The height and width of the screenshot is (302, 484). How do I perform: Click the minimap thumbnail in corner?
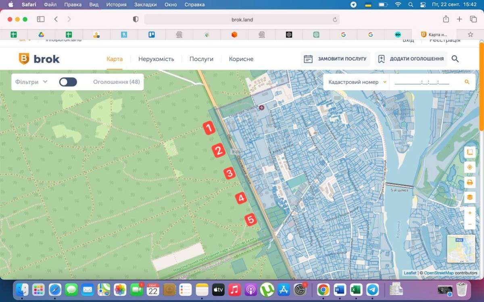tap(461, 249)
